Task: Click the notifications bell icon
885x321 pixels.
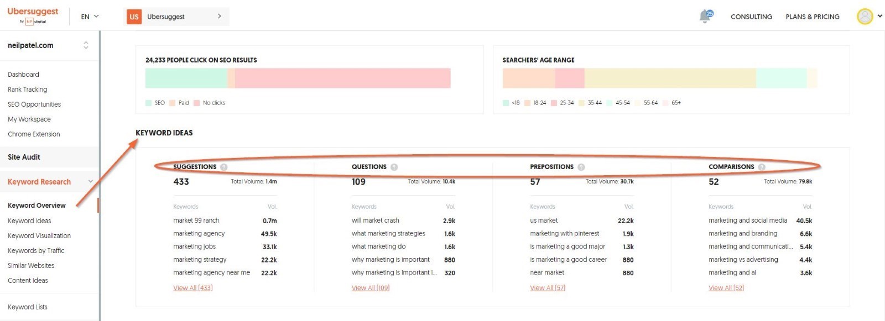Action: tap(705, 16)
